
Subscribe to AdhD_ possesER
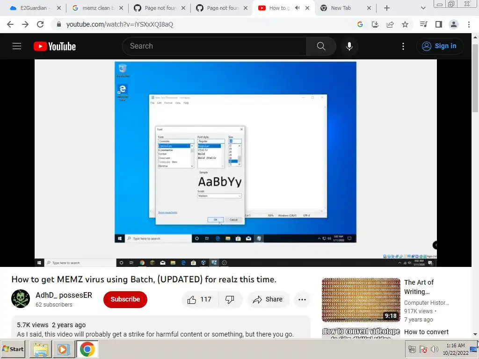click(125, 300)
